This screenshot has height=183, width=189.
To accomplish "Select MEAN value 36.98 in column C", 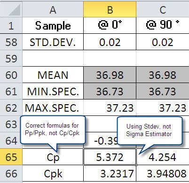I will coord(163,75).
